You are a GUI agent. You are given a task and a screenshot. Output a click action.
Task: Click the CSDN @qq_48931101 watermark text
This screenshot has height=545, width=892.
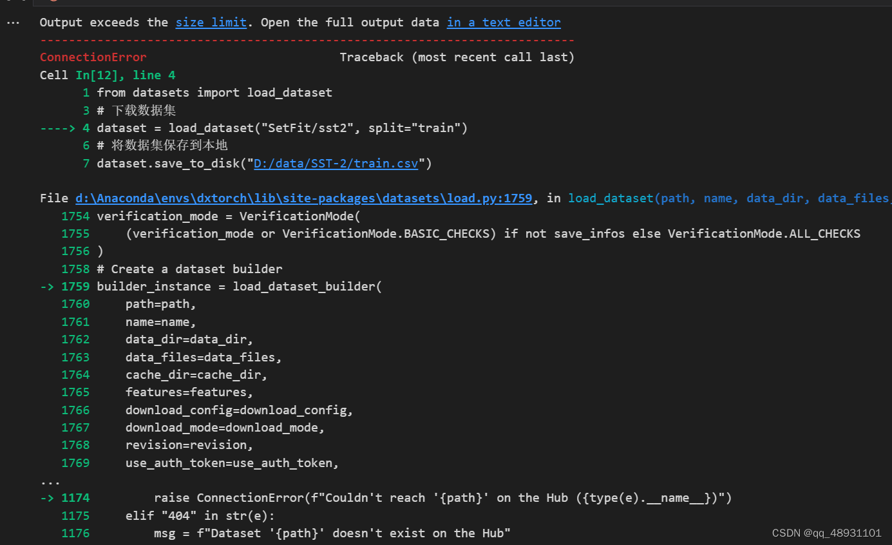pos(827,533)
